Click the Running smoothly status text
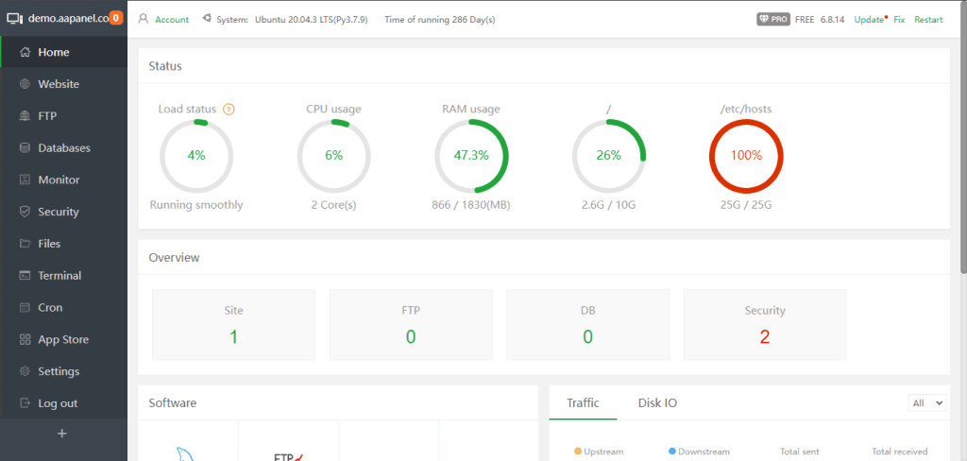Image resolution: width=967 pixels, height=461 pixels. point(196,205)
